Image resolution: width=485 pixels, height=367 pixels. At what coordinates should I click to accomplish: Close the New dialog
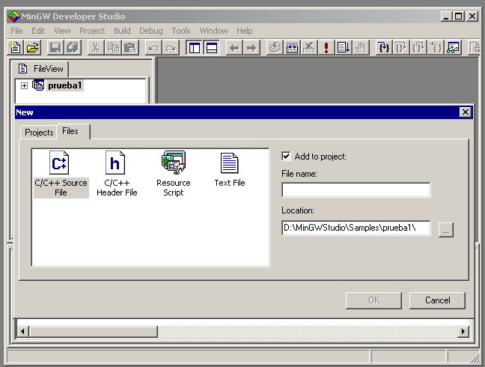(466, 112)
